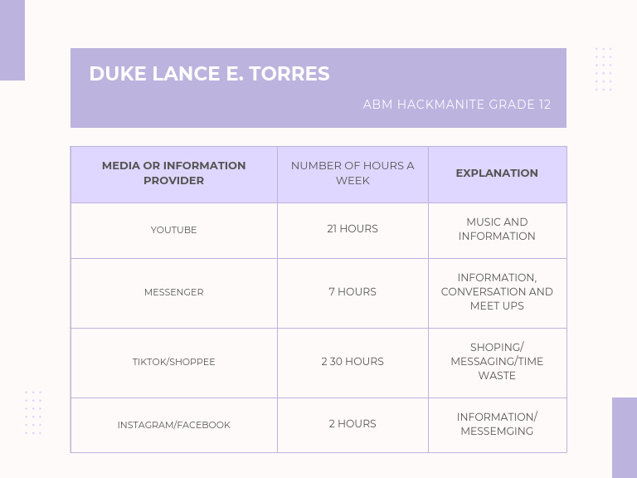The image size is (637, 478).
Task: Click the MEDIA OR INFORMATION PROVIDER header
Action: point(174,173)
